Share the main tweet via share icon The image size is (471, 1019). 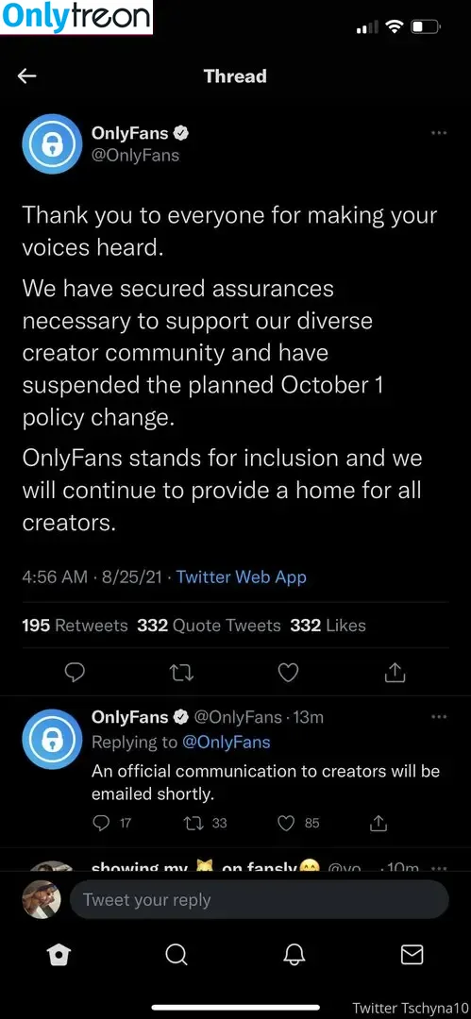coord(395,673)
